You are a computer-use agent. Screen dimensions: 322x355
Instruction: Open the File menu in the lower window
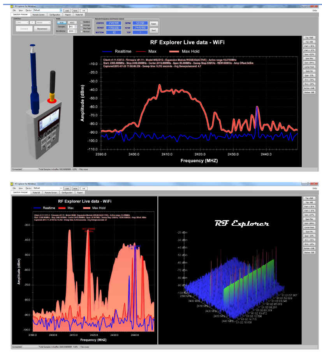[x=14, y=188]
